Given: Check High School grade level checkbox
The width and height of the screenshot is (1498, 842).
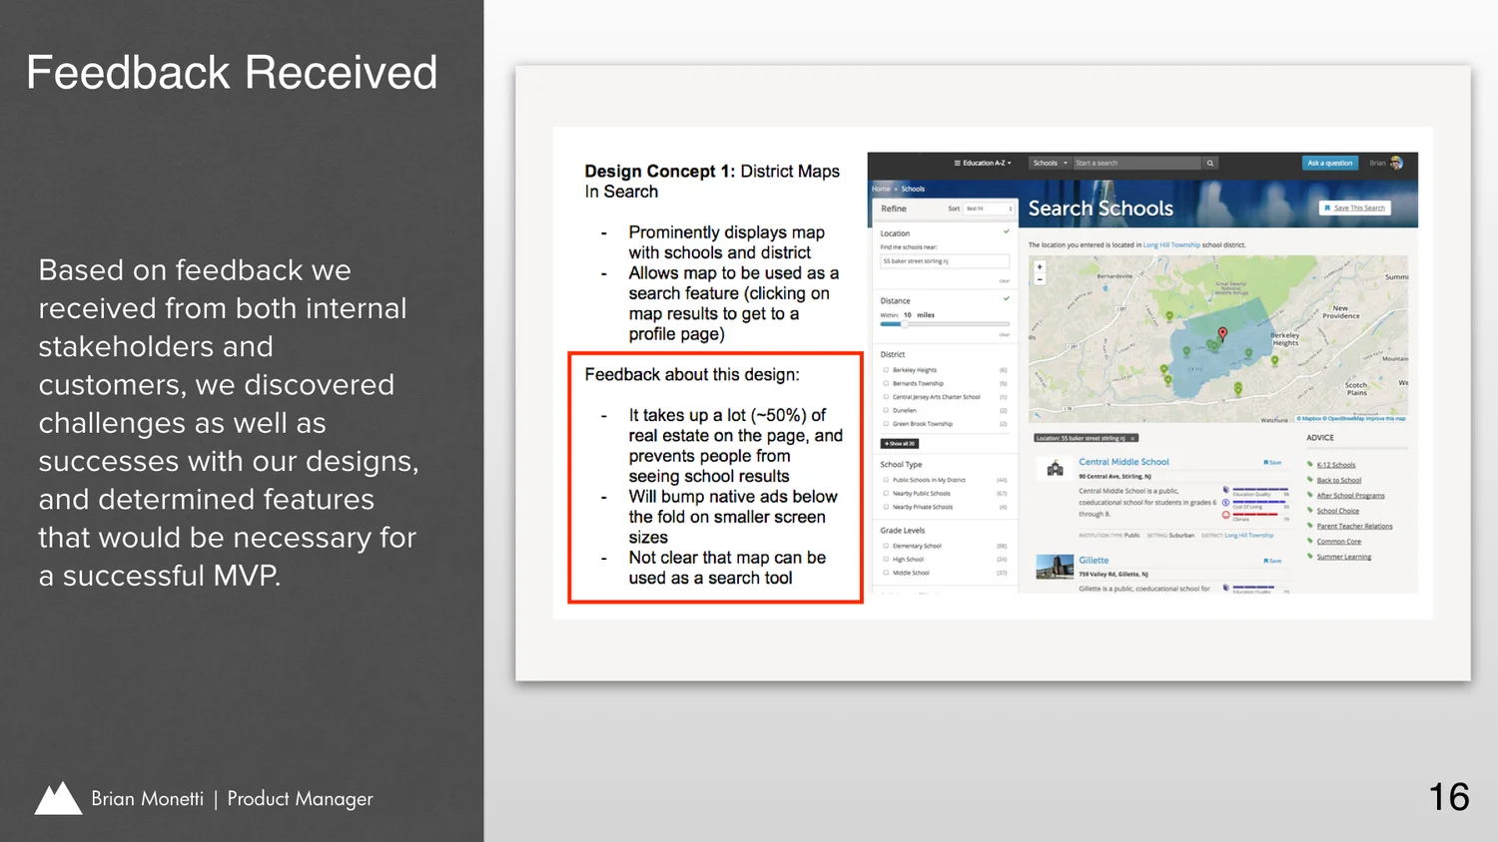Looking at the screenshot, I should pyautogui.click(x=886, y=560).
